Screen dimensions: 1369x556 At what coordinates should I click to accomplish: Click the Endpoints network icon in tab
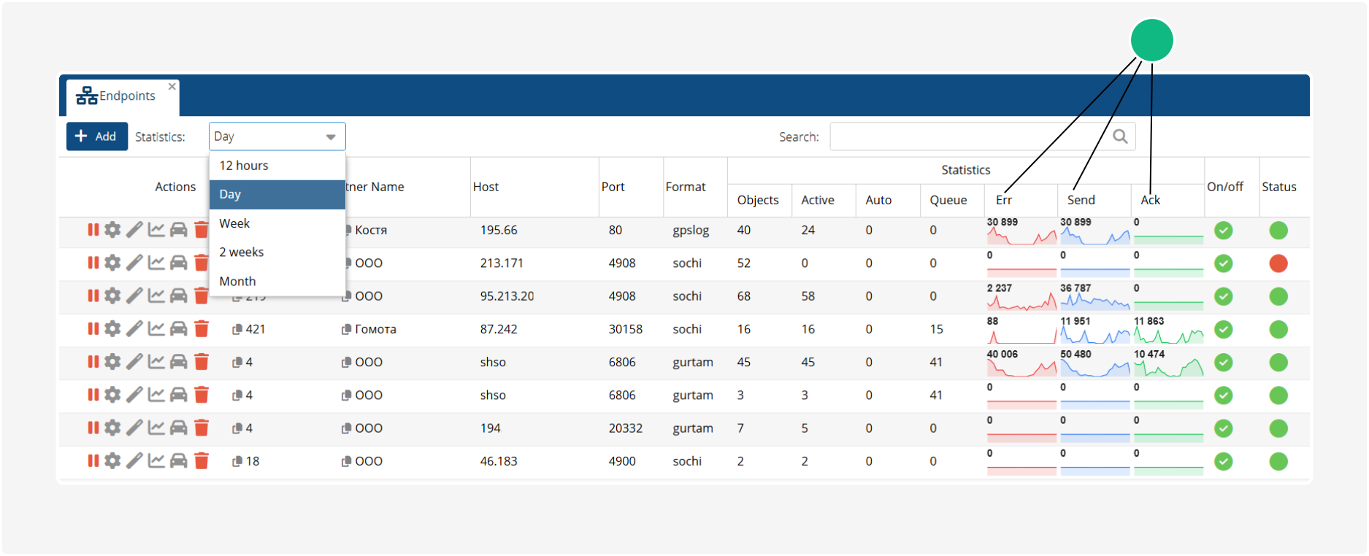pyautogui.click(x=87, y=96)
